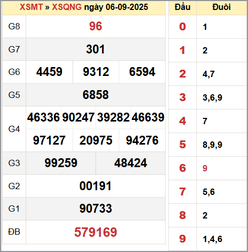Viewport: 248px width, 252px height.
Task: Select the G7 prize number 301
Action: tap(96, 49)
